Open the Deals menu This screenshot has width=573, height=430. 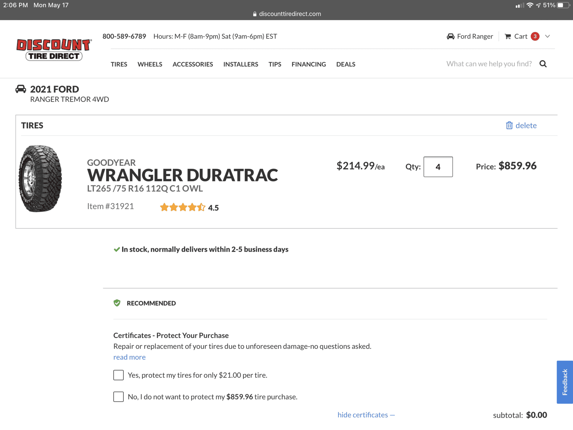(x=346, y=64)
